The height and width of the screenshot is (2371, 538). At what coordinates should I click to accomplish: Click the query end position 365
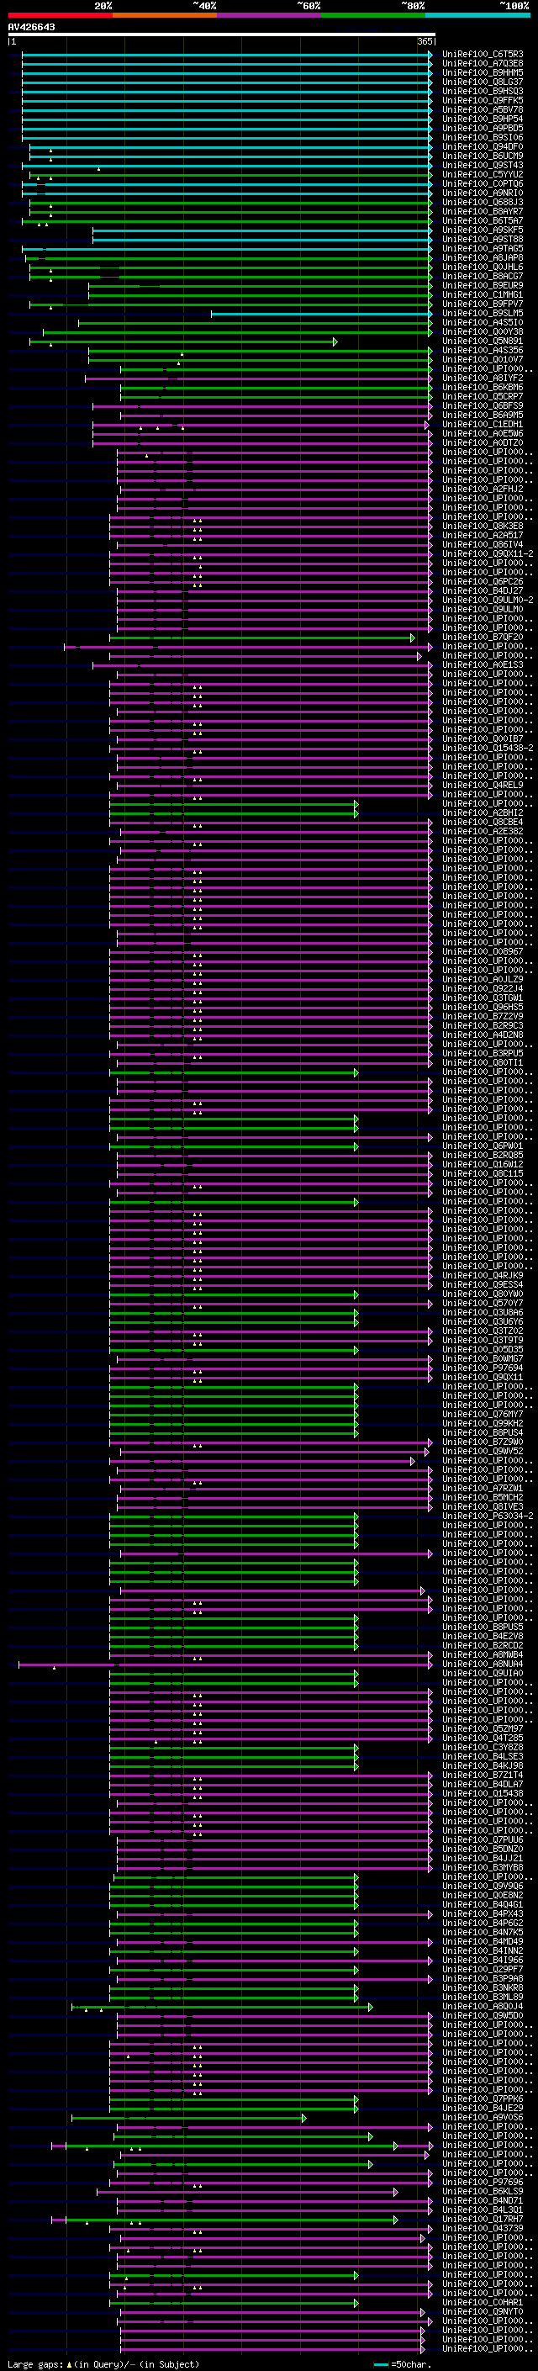[x=425, y=41]
